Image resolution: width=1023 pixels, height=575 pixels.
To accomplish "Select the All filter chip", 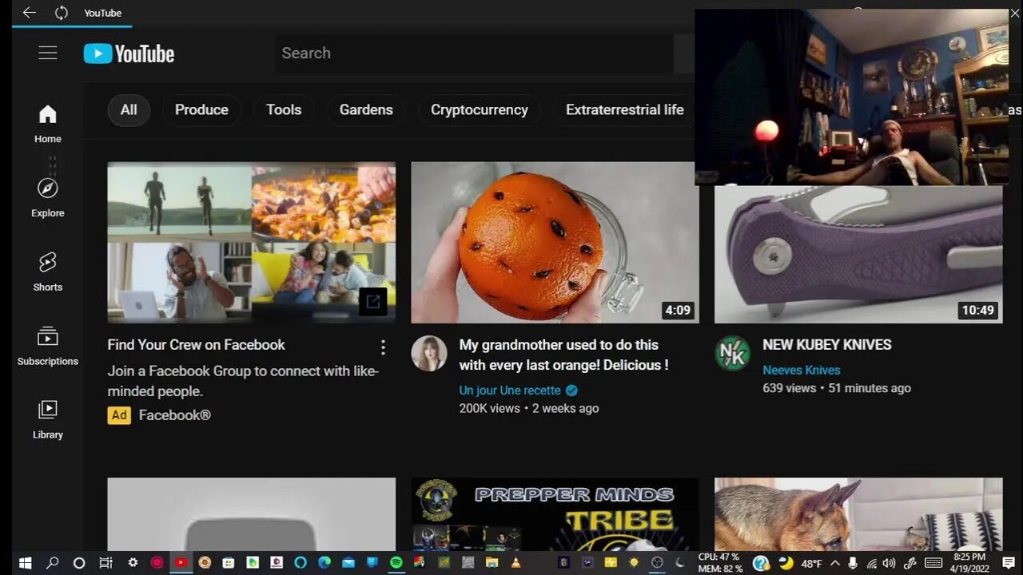I will coord(129,110).
